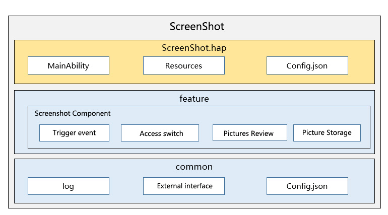Click the Screenshot Component label
This screenshot has height=215, width=388.
point(73,113)
